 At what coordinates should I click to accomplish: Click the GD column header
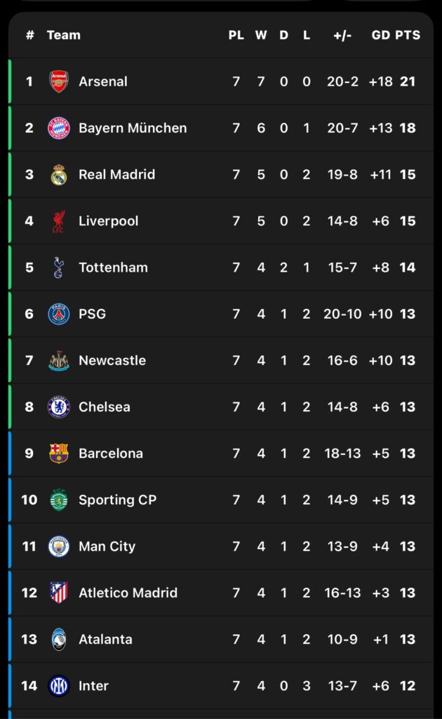[x=380, y=35]
